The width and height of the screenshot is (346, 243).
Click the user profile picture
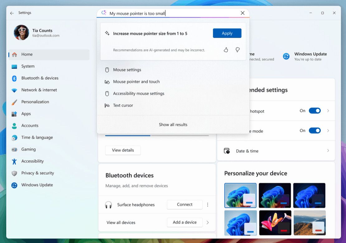click(x=21, y=33)
